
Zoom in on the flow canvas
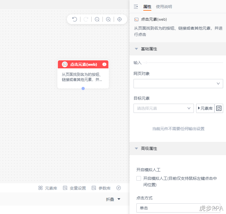coord(108,19)
